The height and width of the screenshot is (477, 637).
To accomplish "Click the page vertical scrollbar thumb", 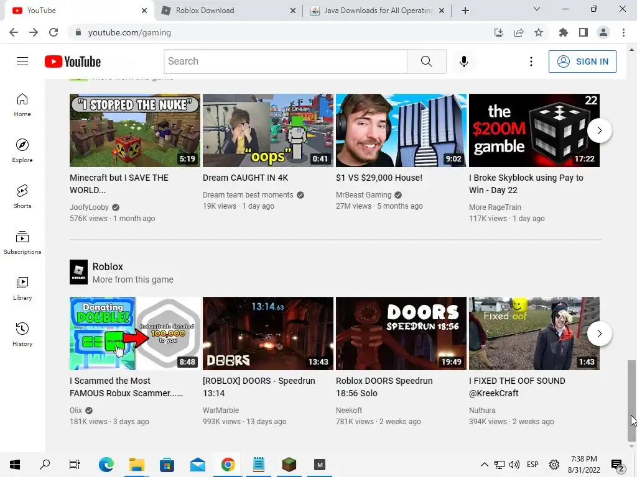I will 631,400.
